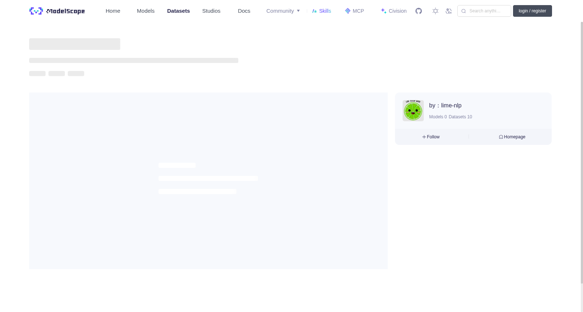Viewport: 583px width, 312px height.
Task: Click the lime-nlp avatar image
Action: 413,111
